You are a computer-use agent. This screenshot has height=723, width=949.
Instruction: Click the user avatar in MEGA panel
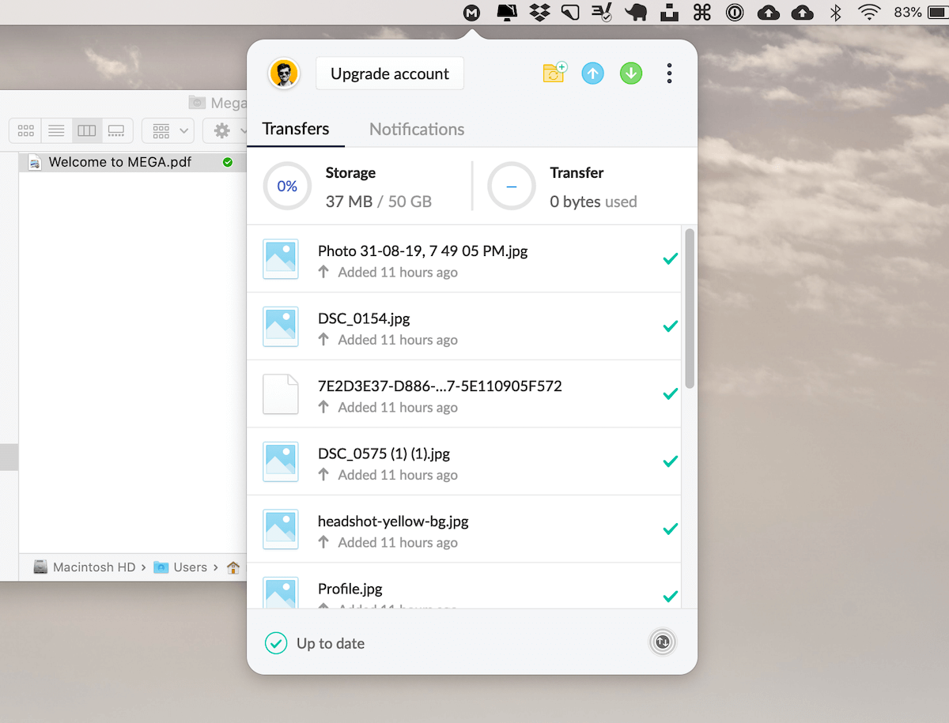click(284, 73)
